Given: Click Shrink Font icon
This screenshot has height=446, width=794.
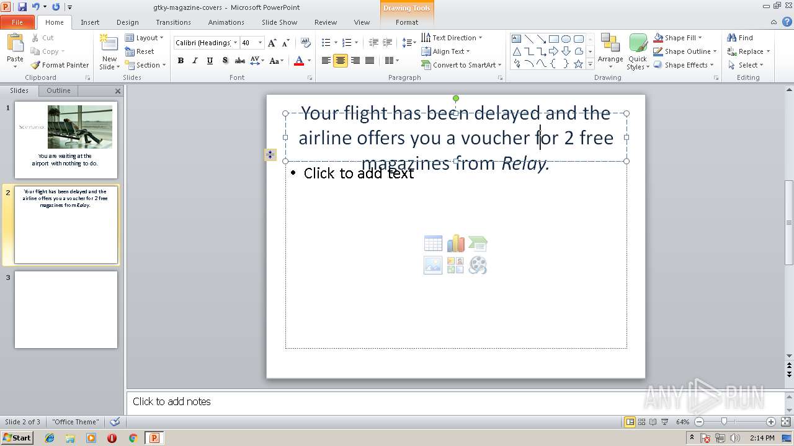Looking at the screenshot, I should pyautogui.click(x=285, y=43).
